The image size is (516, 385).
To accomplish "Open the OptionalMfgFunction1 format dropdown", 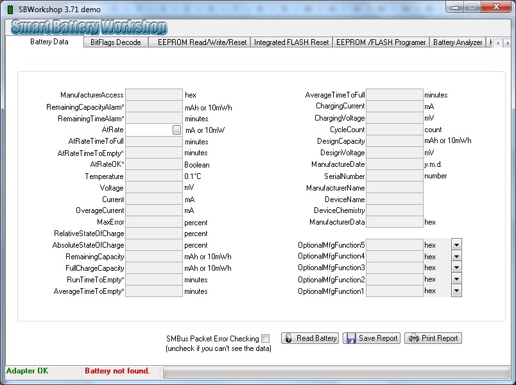I will 456,291.
